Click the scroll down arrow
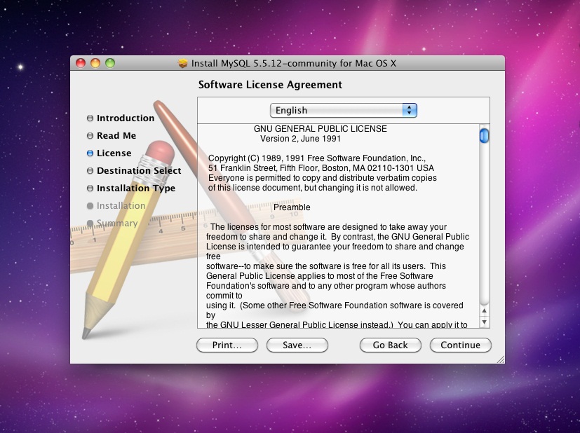Image resolution: width=580 pixels, height=433 pixels. [x=484, y=322]
